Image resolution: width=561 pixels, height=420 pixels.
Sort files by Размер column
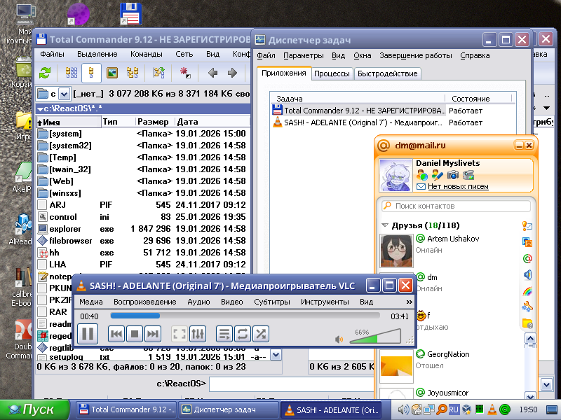(x=154, y=122)
